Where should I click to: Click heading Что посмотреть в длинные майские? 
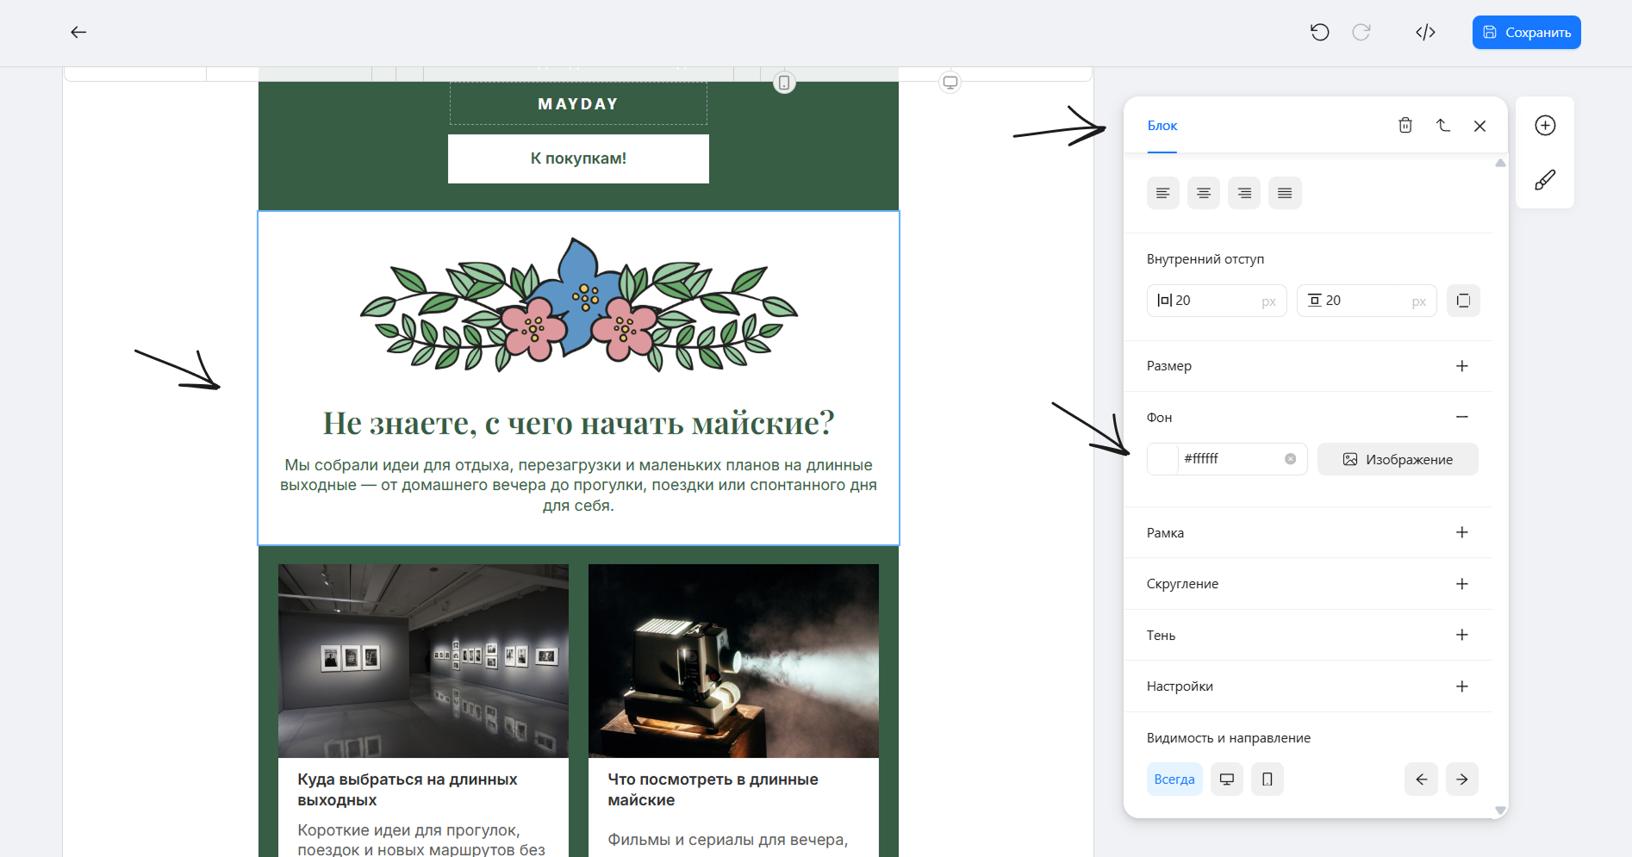point(713,790)
